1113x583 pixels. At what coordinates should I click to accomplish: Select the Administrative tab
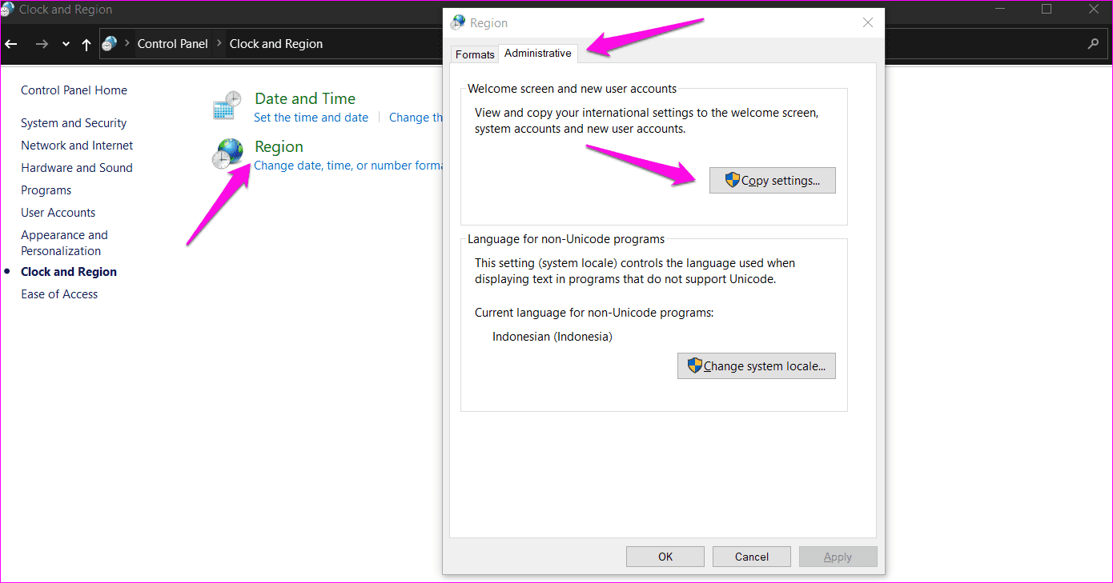(538, 53)
